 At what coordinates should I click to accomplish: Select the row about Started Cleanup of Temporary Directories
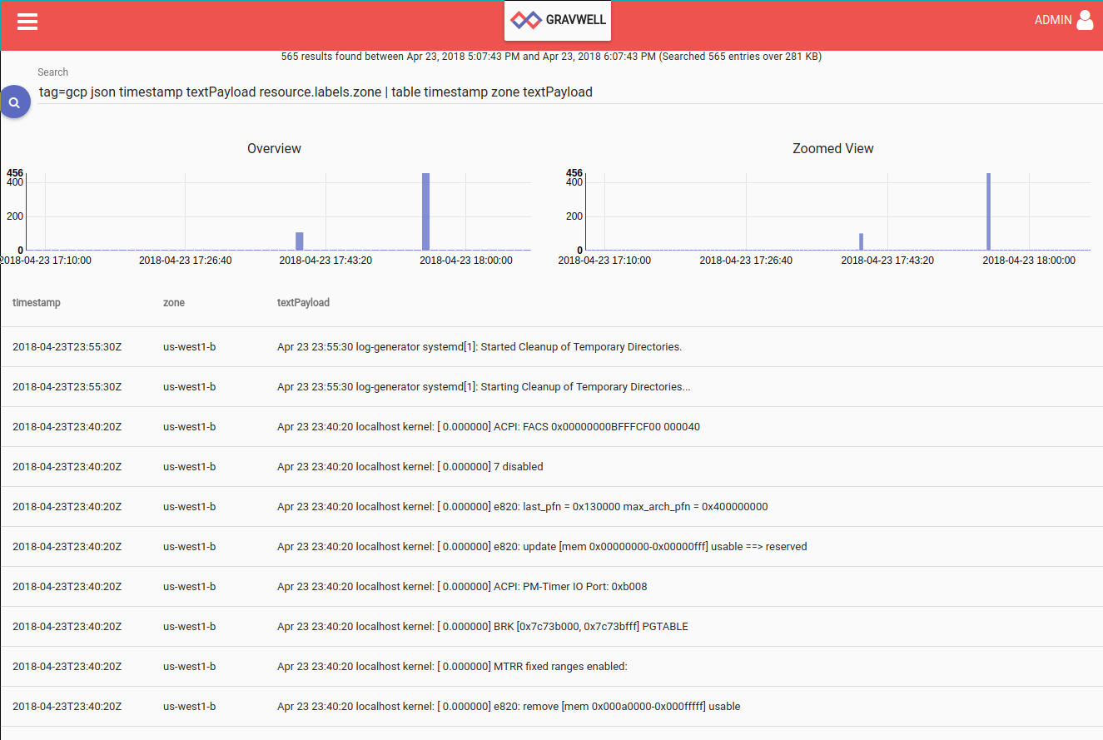tap(479, 346)
